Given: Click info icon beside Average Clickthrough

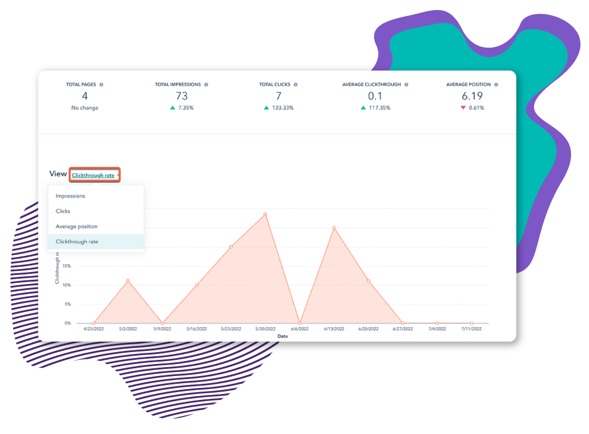Looking at the screenshot, I should (406, 85).
